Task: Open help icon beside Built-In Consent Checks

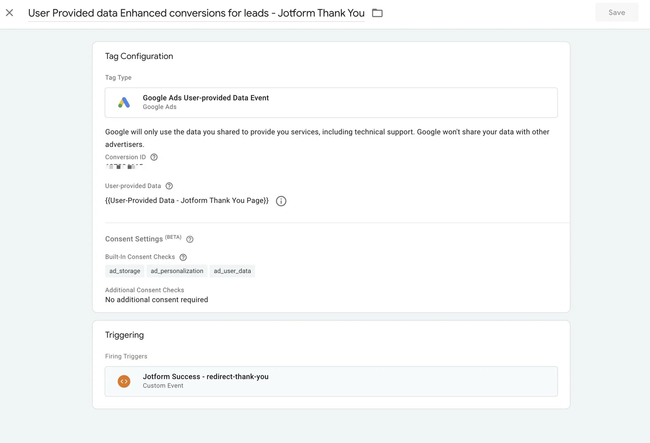Action: 183,257
